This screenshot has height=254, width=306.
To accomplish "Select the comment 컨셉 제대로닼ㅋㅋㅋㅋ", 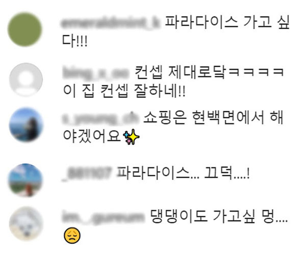I will tap(209, 72).
